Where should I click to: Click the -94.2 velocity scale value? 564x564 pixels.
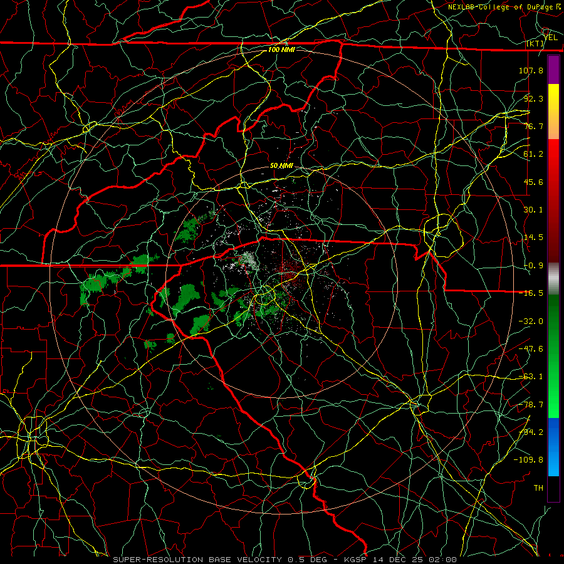531,432
